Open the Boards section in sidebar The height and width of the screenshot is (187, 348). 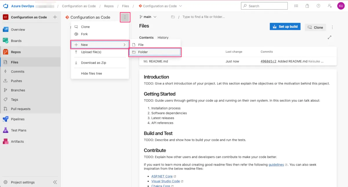16,41
